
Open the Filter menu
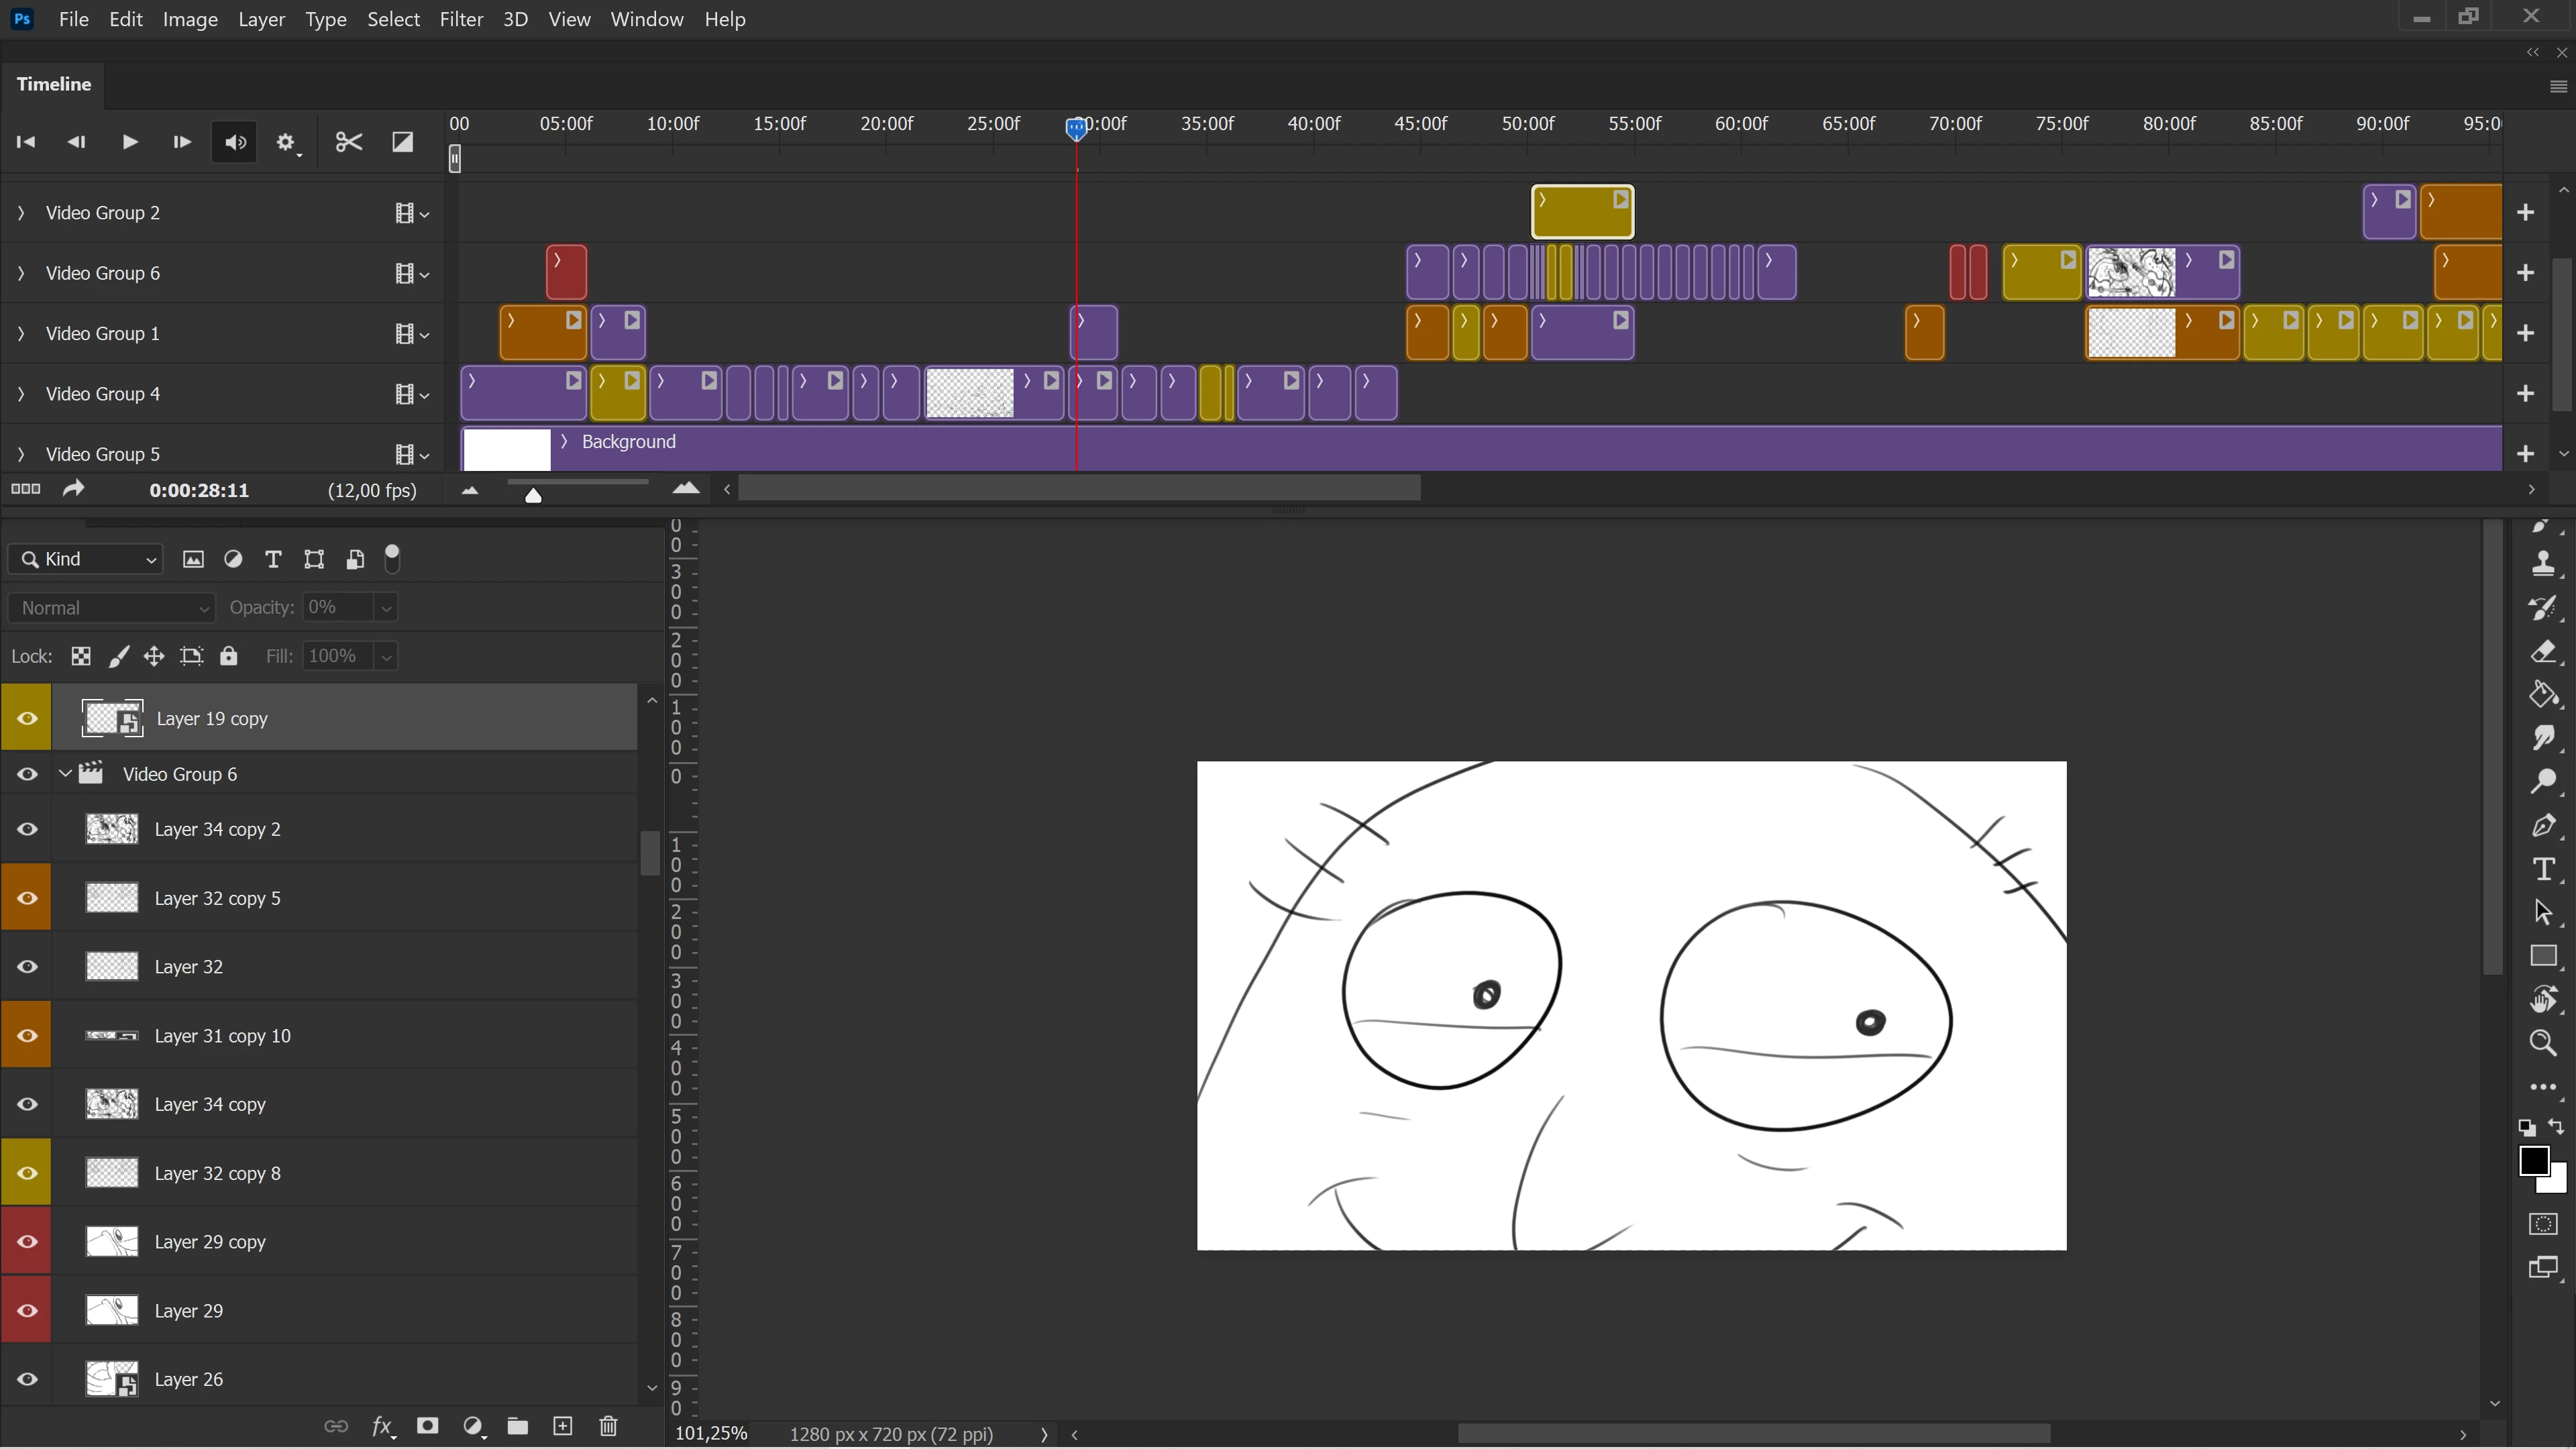[x=461, y=19]
